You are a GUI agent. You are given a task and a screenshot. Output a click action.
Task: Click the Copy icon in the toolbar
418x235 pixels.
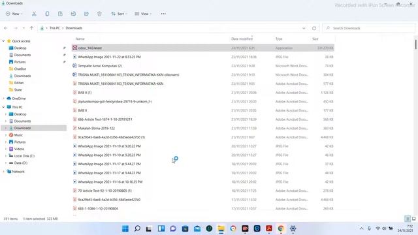pyautogui.click(x=47, y=14)
